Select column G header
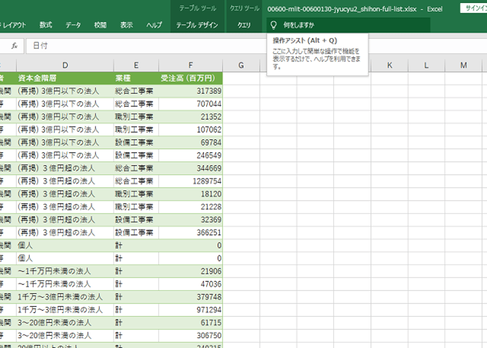The image size is (487, 348). point(241,65)
